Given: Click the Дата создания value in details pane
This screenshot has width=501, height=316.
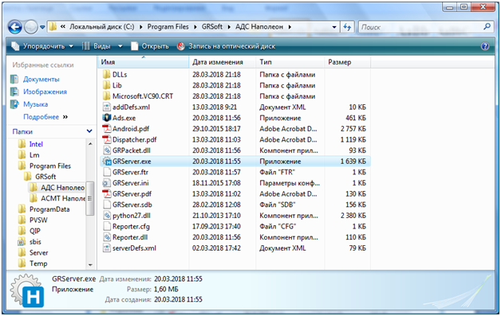Looking at the screenshot, I should pyautogui.click(x=178, y=300).
